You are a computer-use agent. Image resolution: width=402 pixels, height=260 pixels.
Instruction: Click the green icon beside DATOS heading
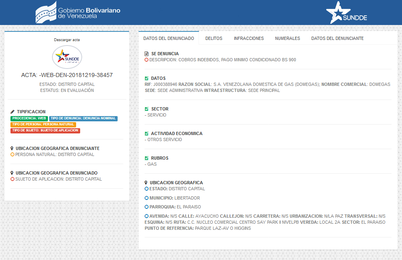pos(147,78)
